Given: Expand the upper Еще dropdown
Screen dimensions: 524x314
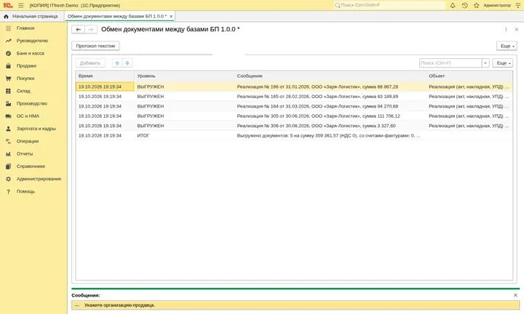Looking at the screenshot, I should click(x=507, y=46).
